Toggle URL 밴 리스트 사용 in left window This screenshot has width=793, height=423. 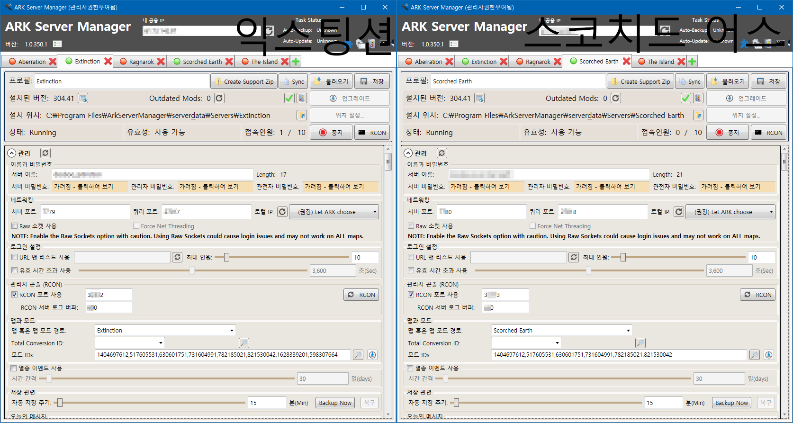tap(15, 257)
